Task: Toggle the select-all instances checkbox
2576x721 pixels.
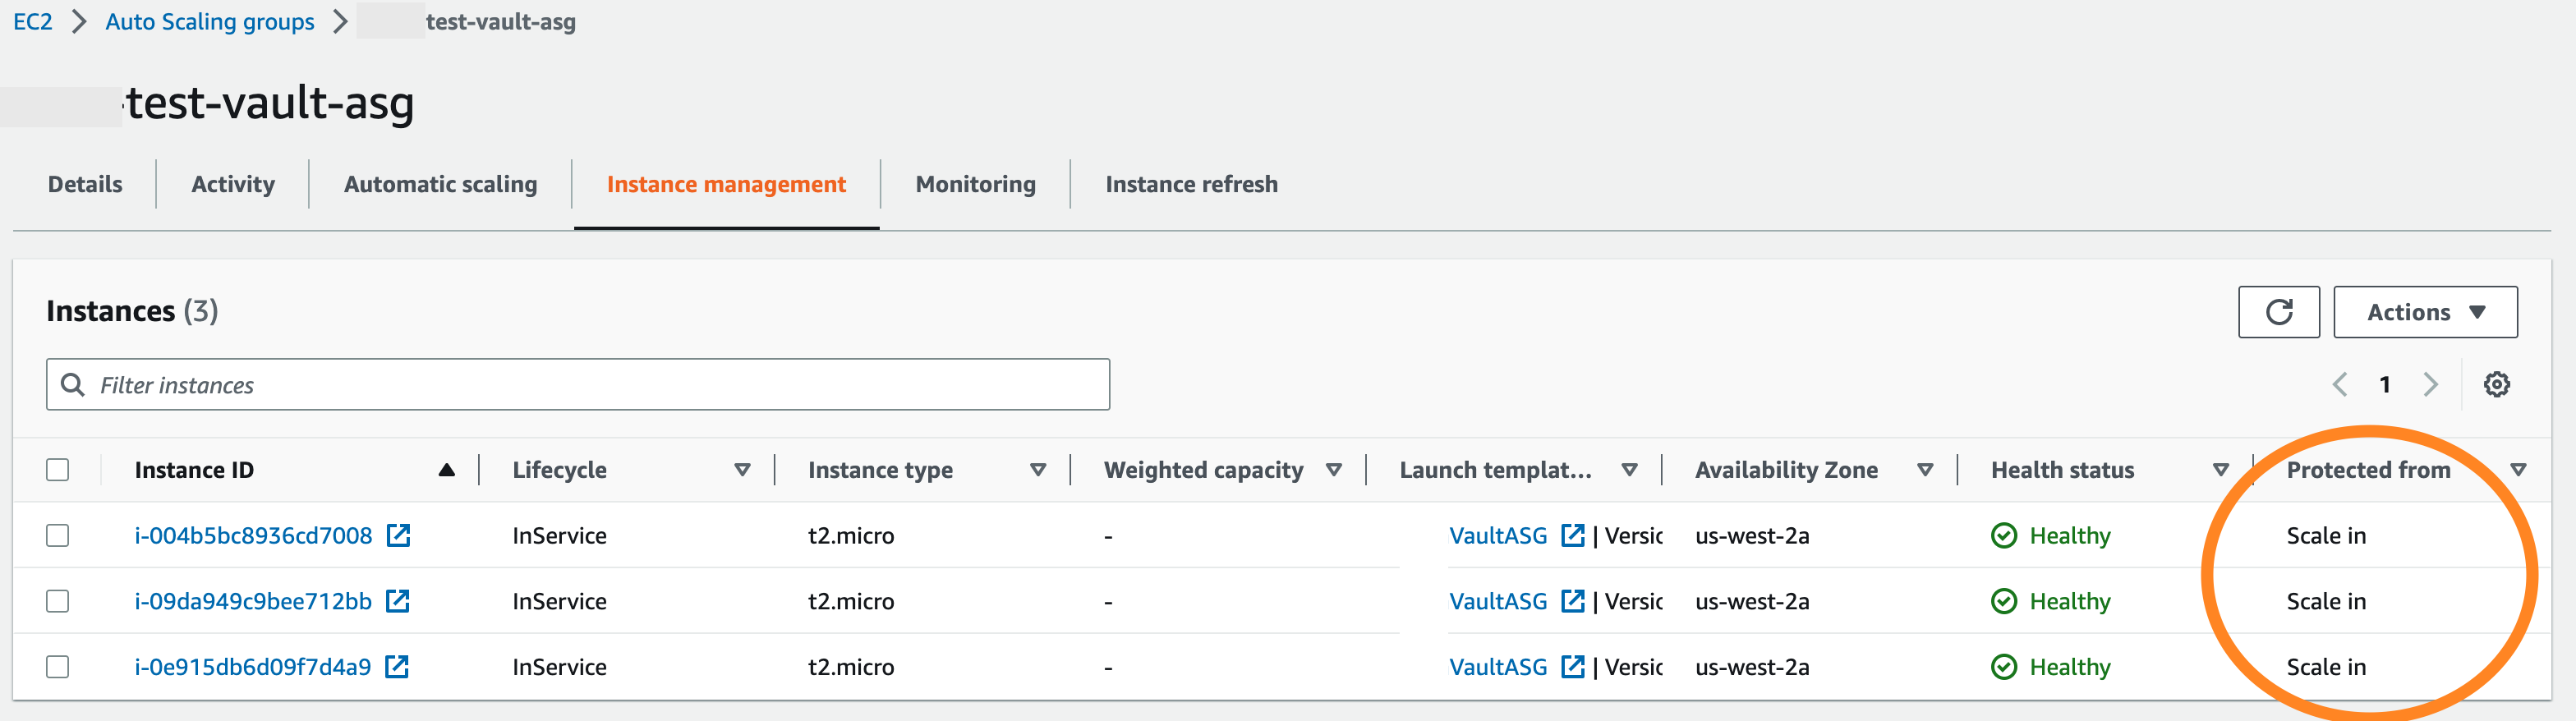Action: click(58, 470)
